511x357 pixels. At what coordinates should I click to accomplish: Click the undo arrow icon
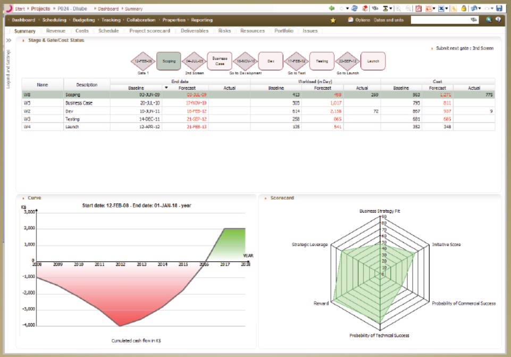click(473, 9)
